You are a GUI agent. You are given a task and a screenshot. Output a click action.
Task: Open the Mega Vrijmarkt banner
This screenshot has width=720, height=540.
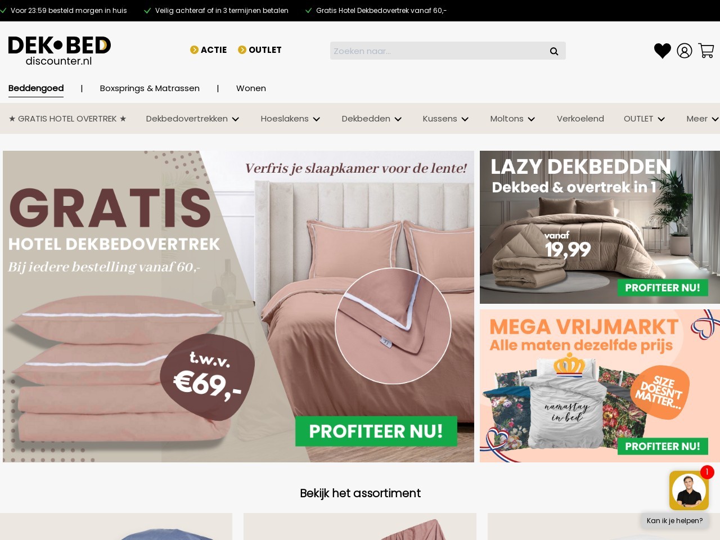coord(600,386)
